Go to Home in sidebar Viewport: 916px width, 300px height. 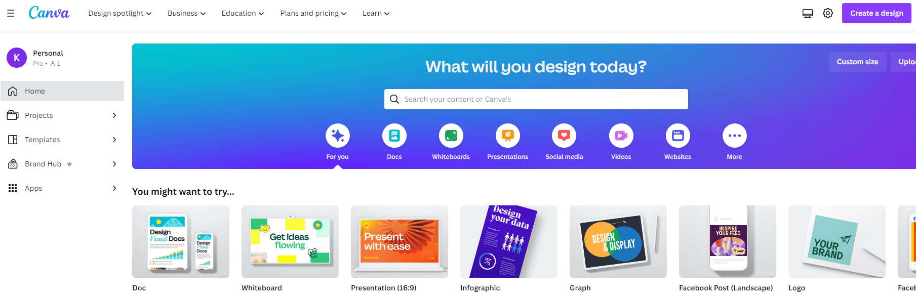pyautogui.click(x=62, y=91)
